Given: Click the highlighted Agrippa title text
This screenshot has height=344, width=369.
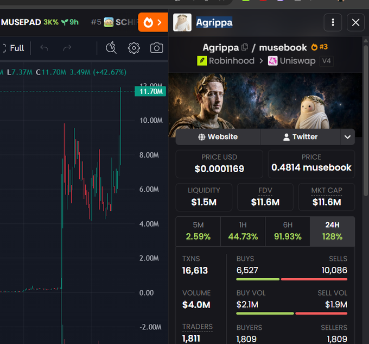Looking at the screenshot, I should (x=214, y=22).
